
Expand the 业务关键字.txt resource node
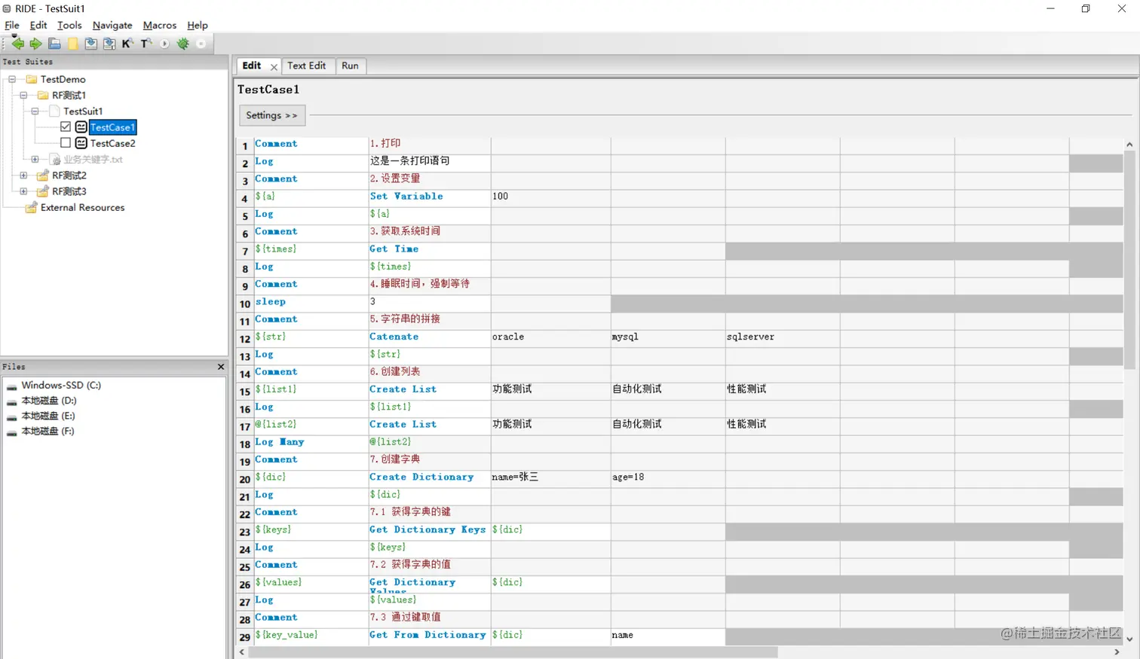tap(35, 160)
